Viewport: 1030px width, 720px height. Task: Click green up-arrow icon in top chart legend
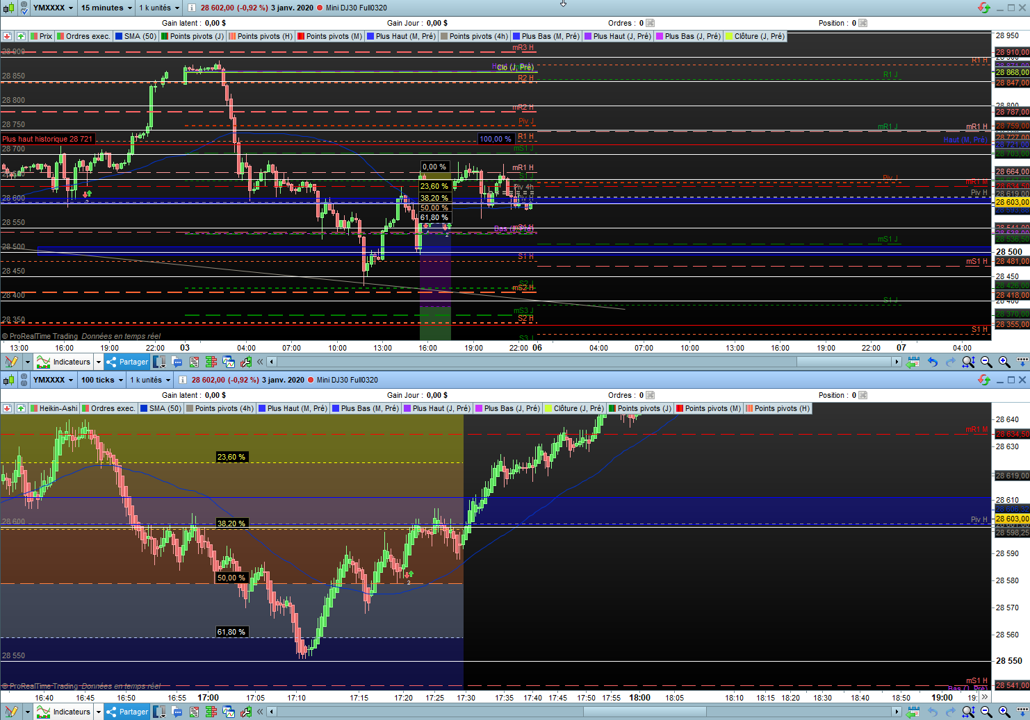coord(21,36)
